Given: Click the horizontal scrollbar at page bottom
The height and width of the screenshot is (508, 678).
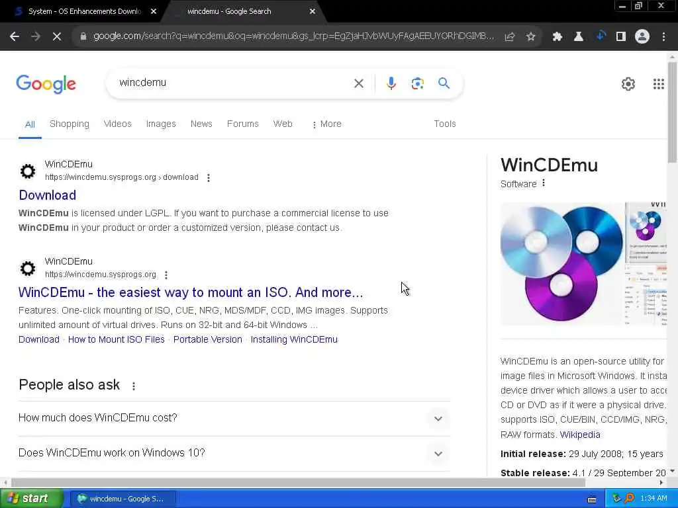Looking at the screenshot, I should click(299, 482).
